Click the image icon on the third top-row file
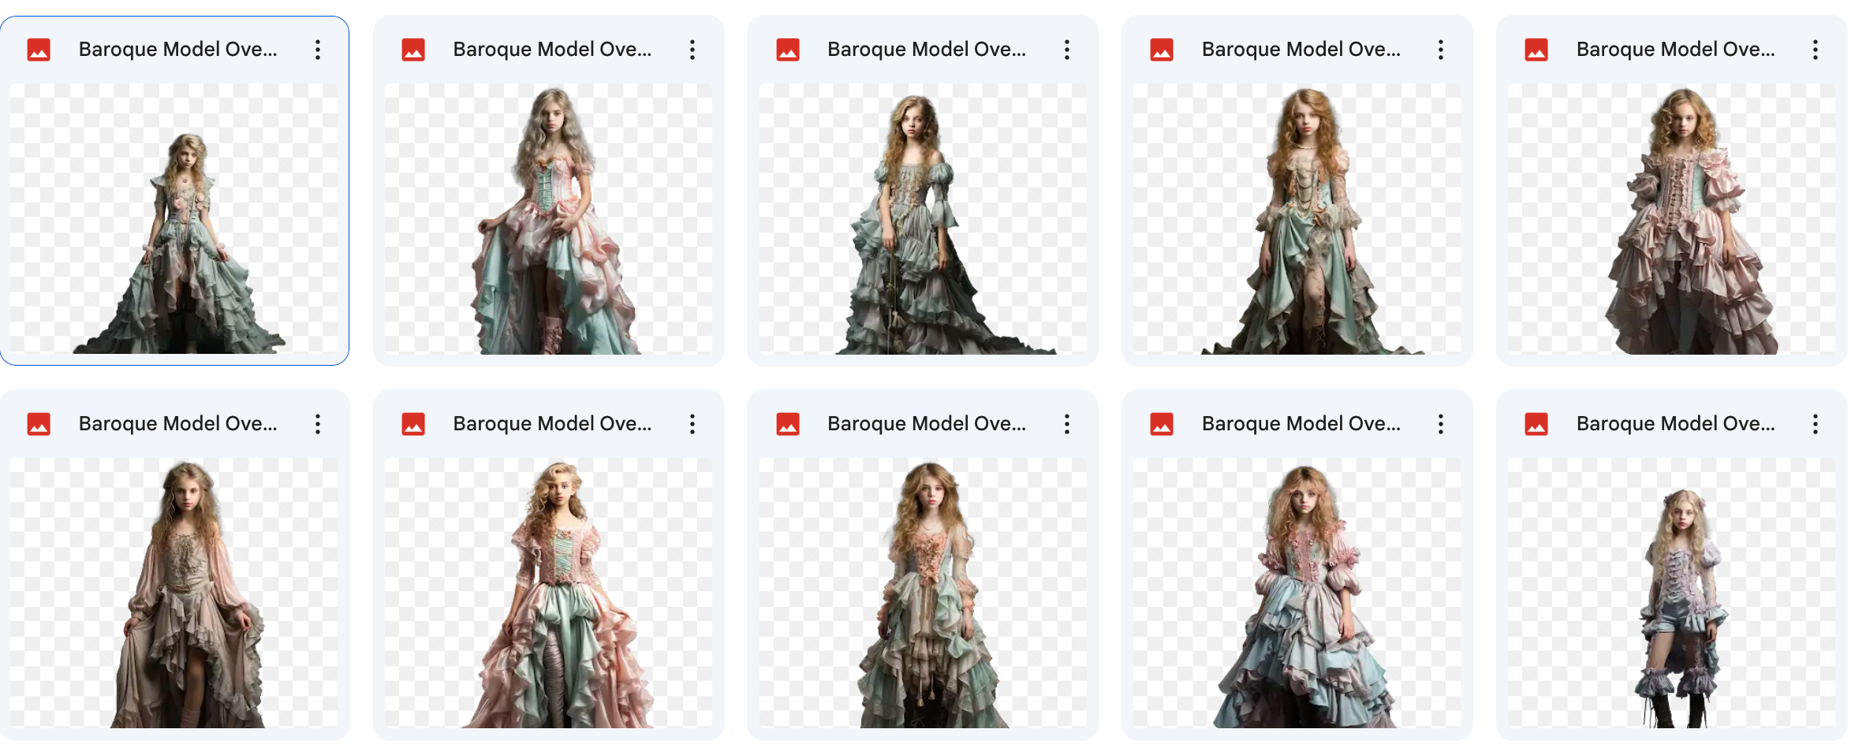 pyautogui.click(x=789, y=49)
